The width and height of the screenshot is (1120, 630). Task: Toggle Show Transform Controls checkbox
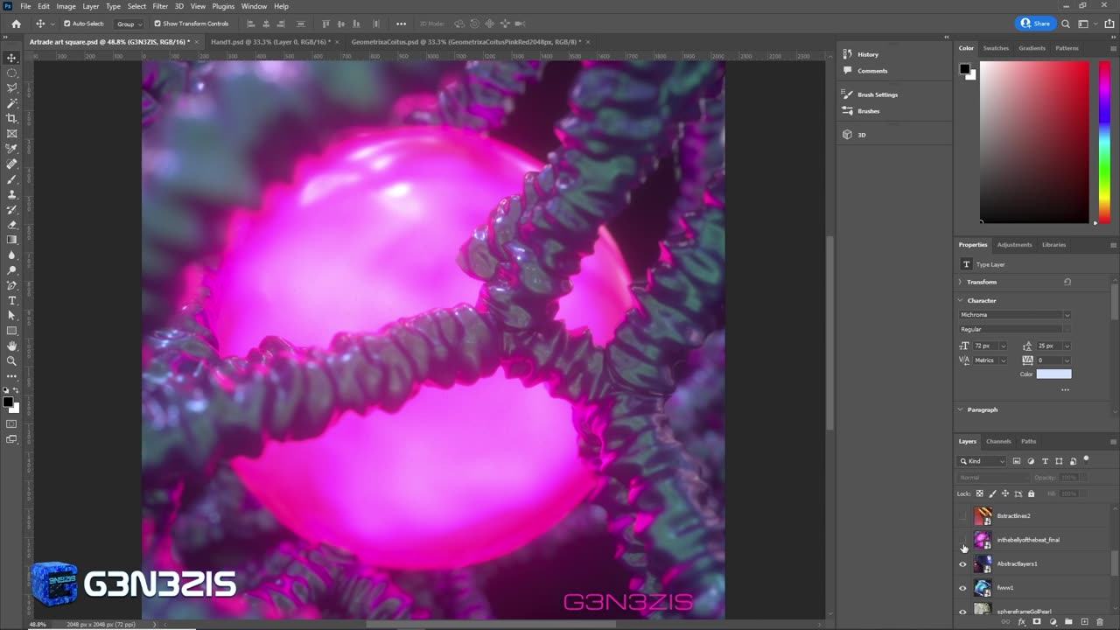[x=157, y=24]
